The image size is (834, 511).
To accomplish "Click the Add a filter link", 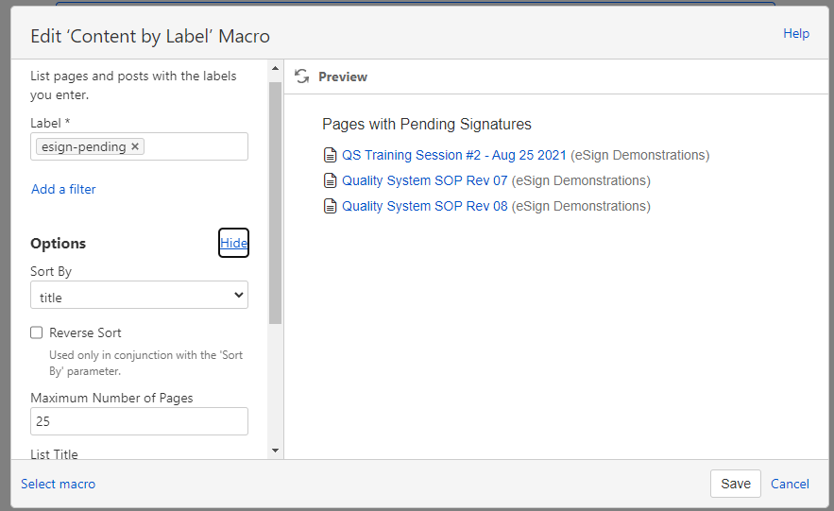I will tap(63, 189).
